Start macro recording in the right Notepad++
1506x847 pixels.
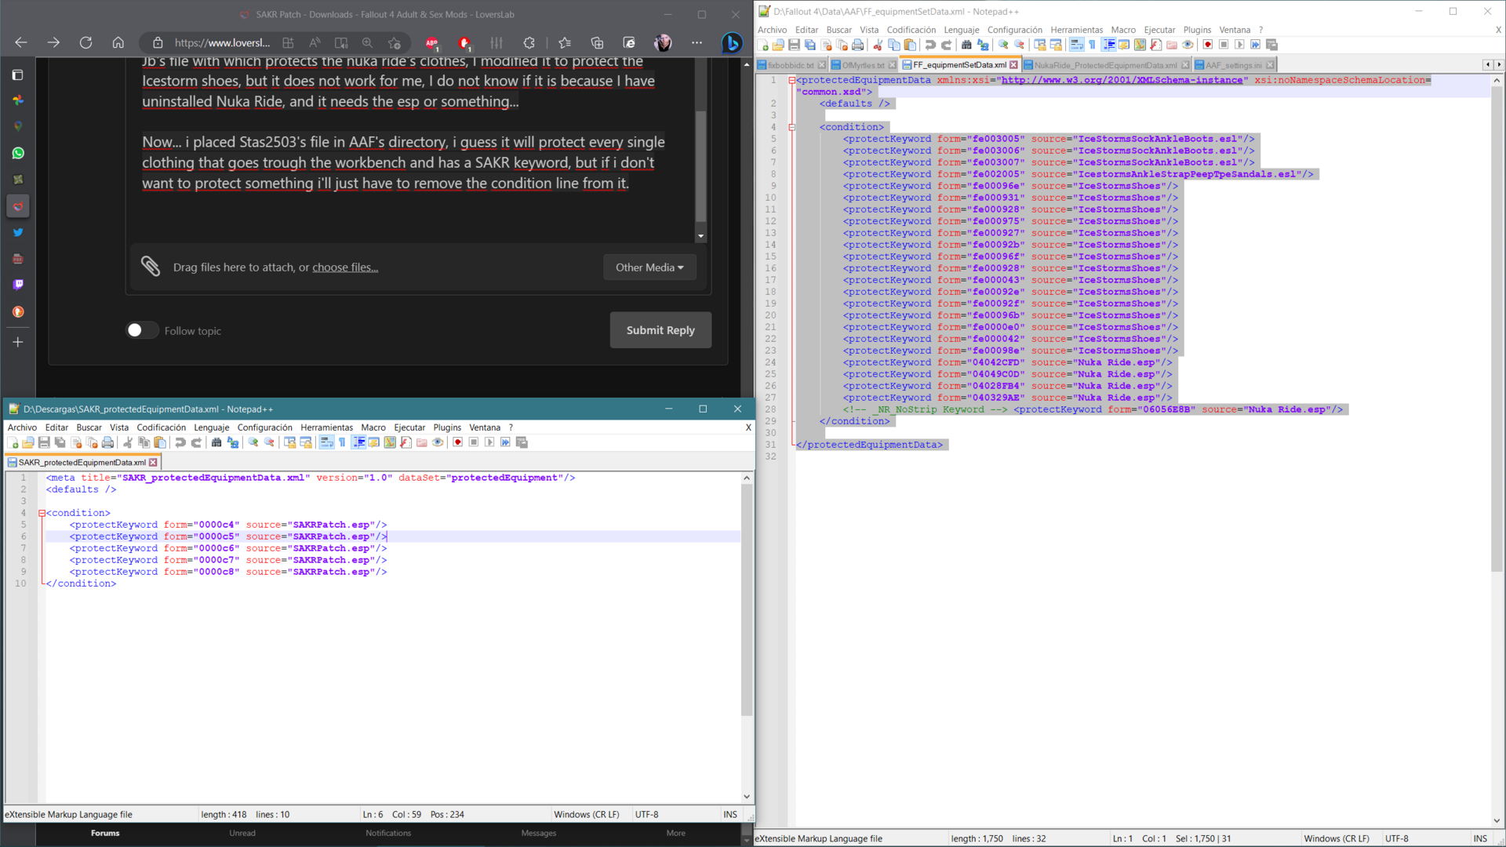pyautogui.click(x=1208, y=45)
